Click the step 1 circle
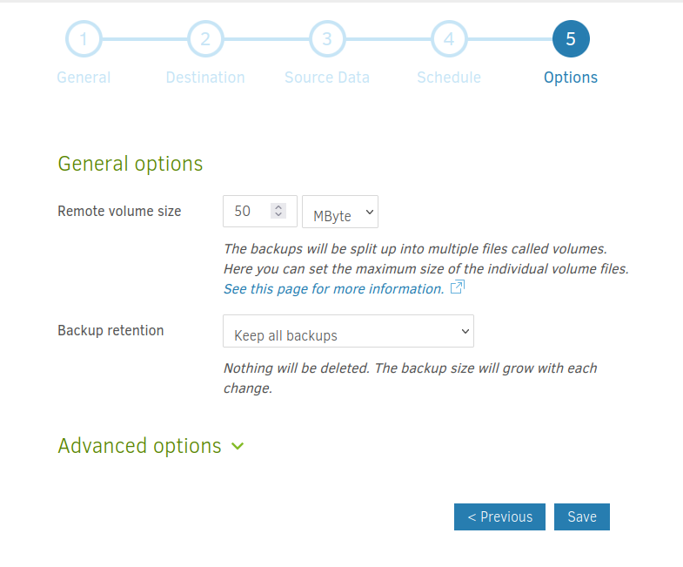683x567 pixels. click(84, 38)
